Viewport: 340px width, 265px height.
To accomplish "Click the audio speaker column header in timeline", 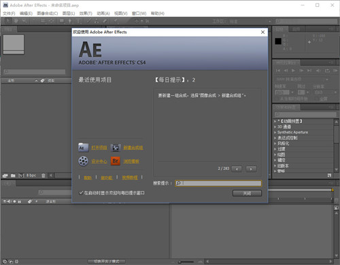I will click(x=10, y=201).
